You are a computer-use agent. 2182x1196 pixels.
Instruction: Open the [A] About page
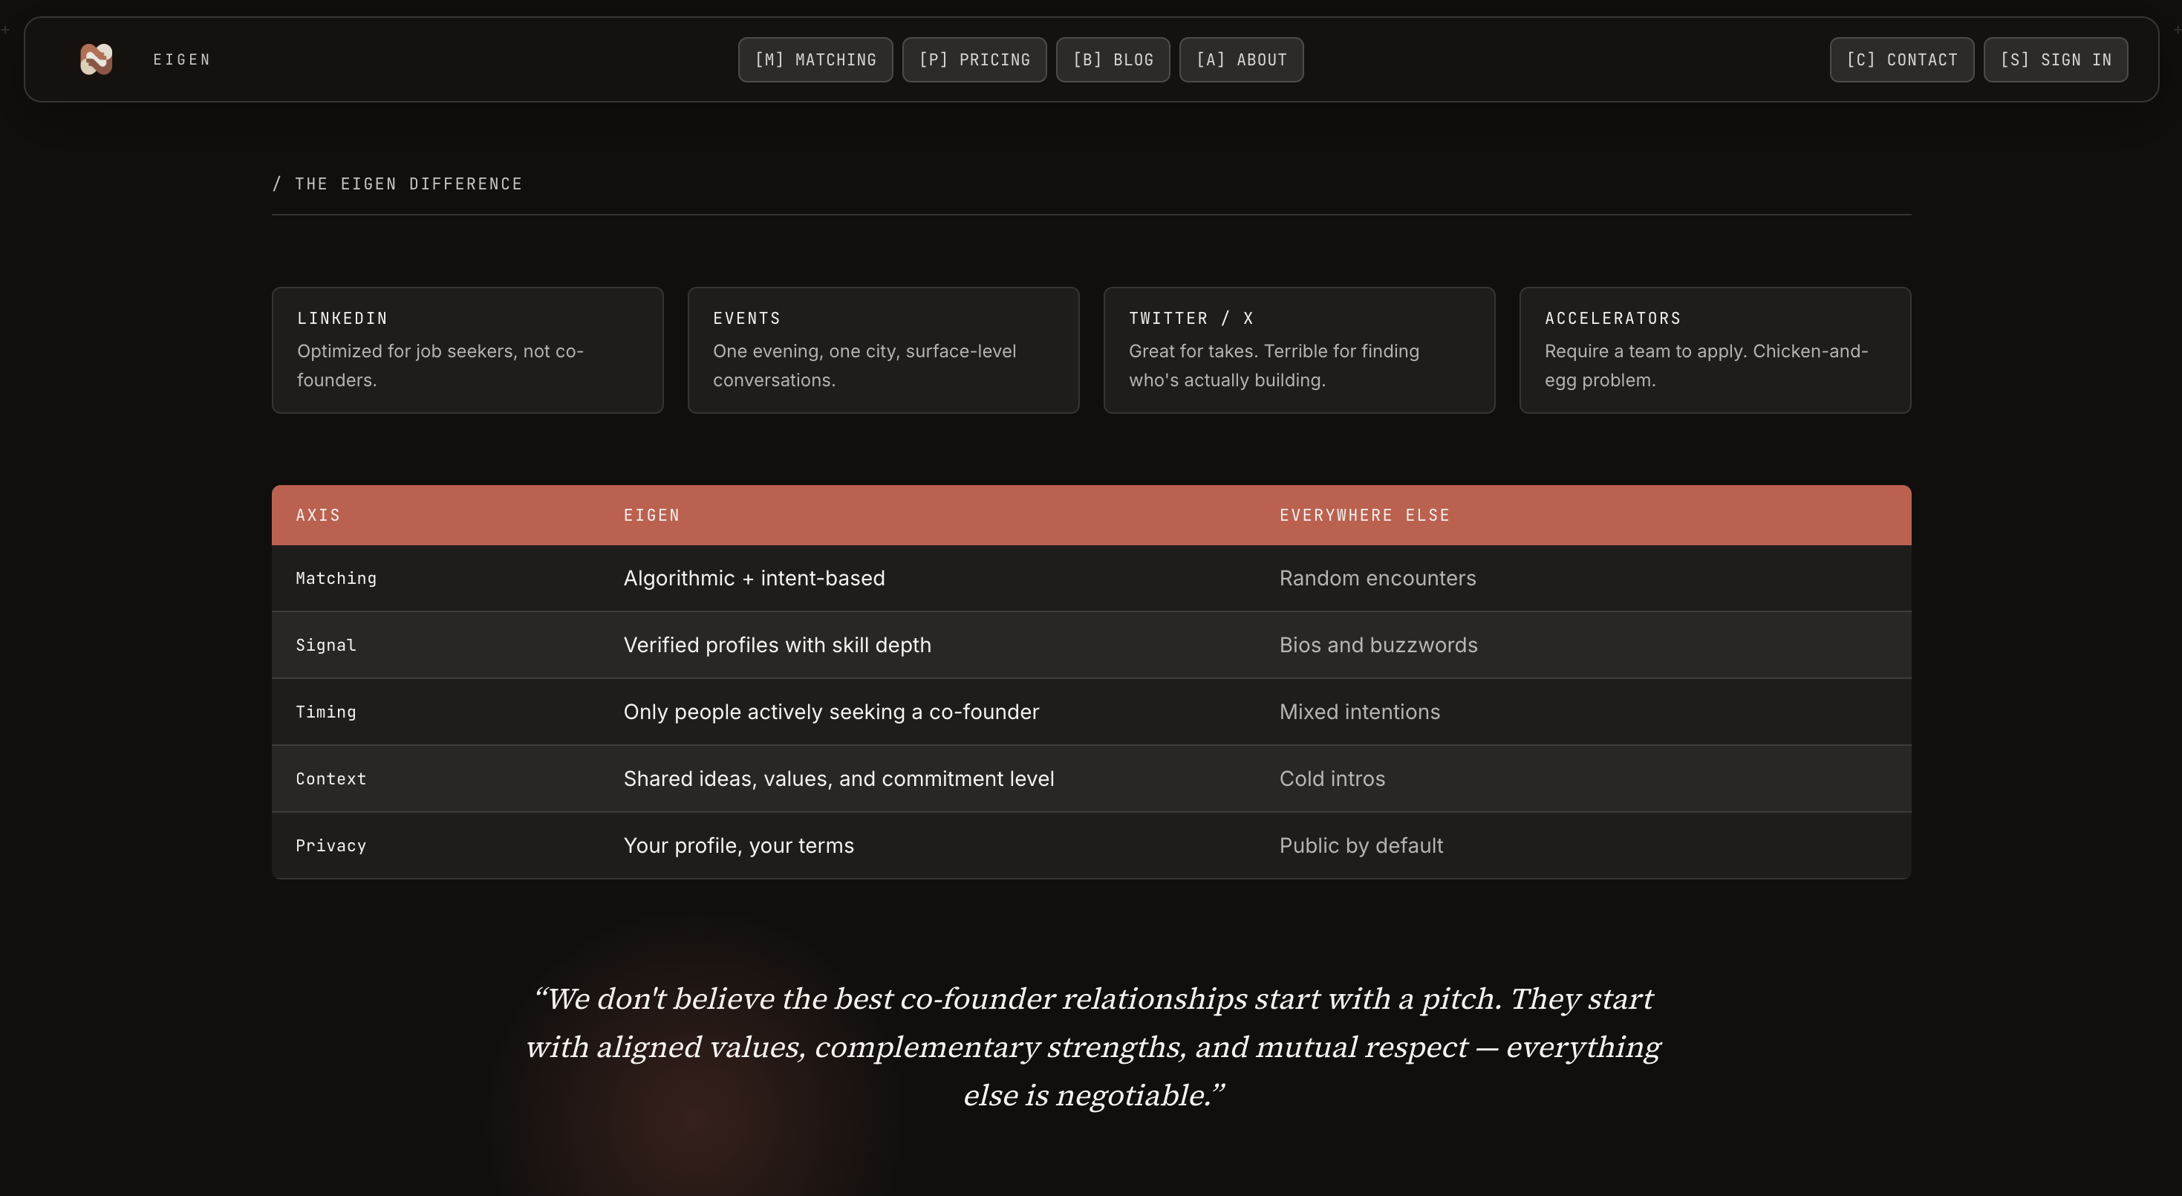[x=1241, y=59]
